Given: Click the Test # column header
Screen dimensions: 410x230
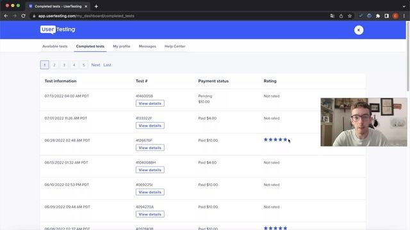Looking at the screenshot, I should [x=142, y=81].
